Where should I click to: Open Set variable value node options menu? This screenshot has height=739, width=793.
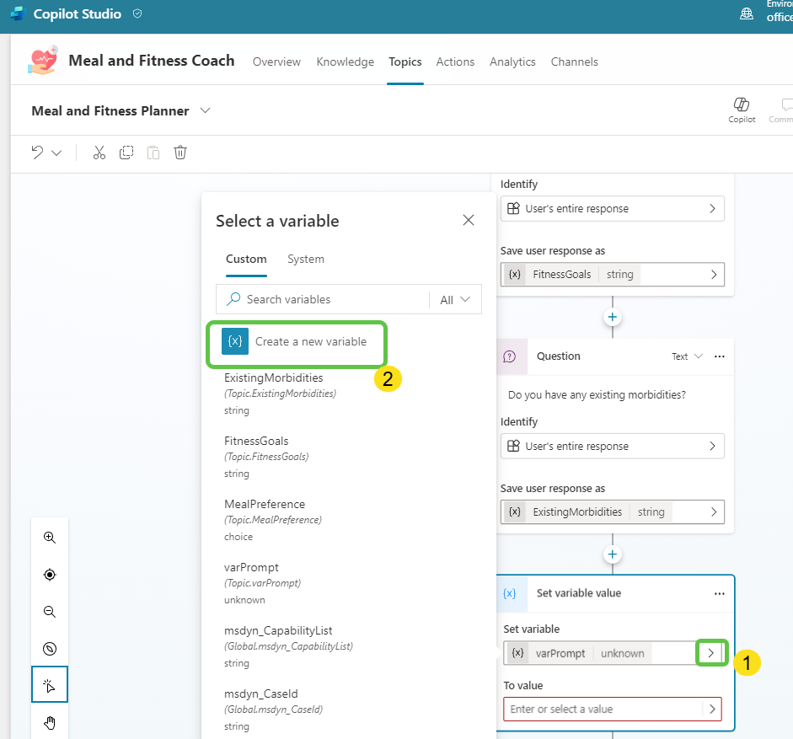719,593
